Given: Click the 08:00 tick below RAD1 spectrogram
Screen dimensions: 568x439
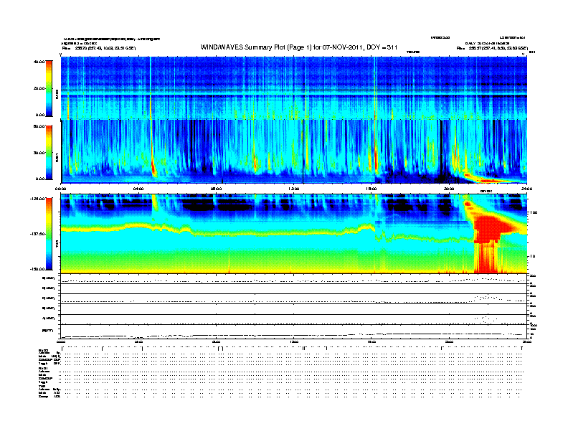Looking at the screenshot, I should click(x=216, y=189).
